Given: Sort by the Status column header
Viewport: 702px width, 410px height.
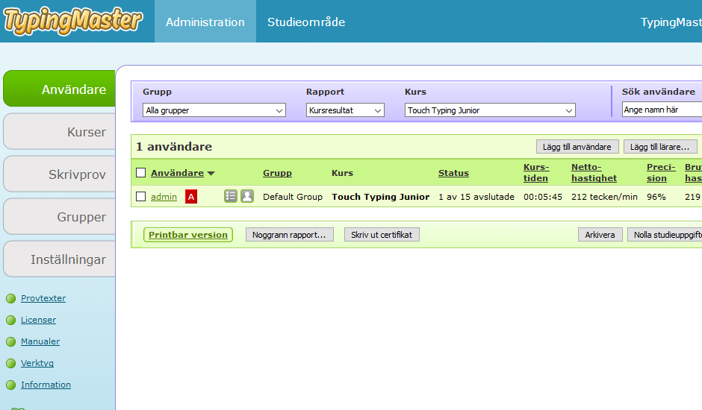Looking at the screenshot, I should [x=453, y=173].
